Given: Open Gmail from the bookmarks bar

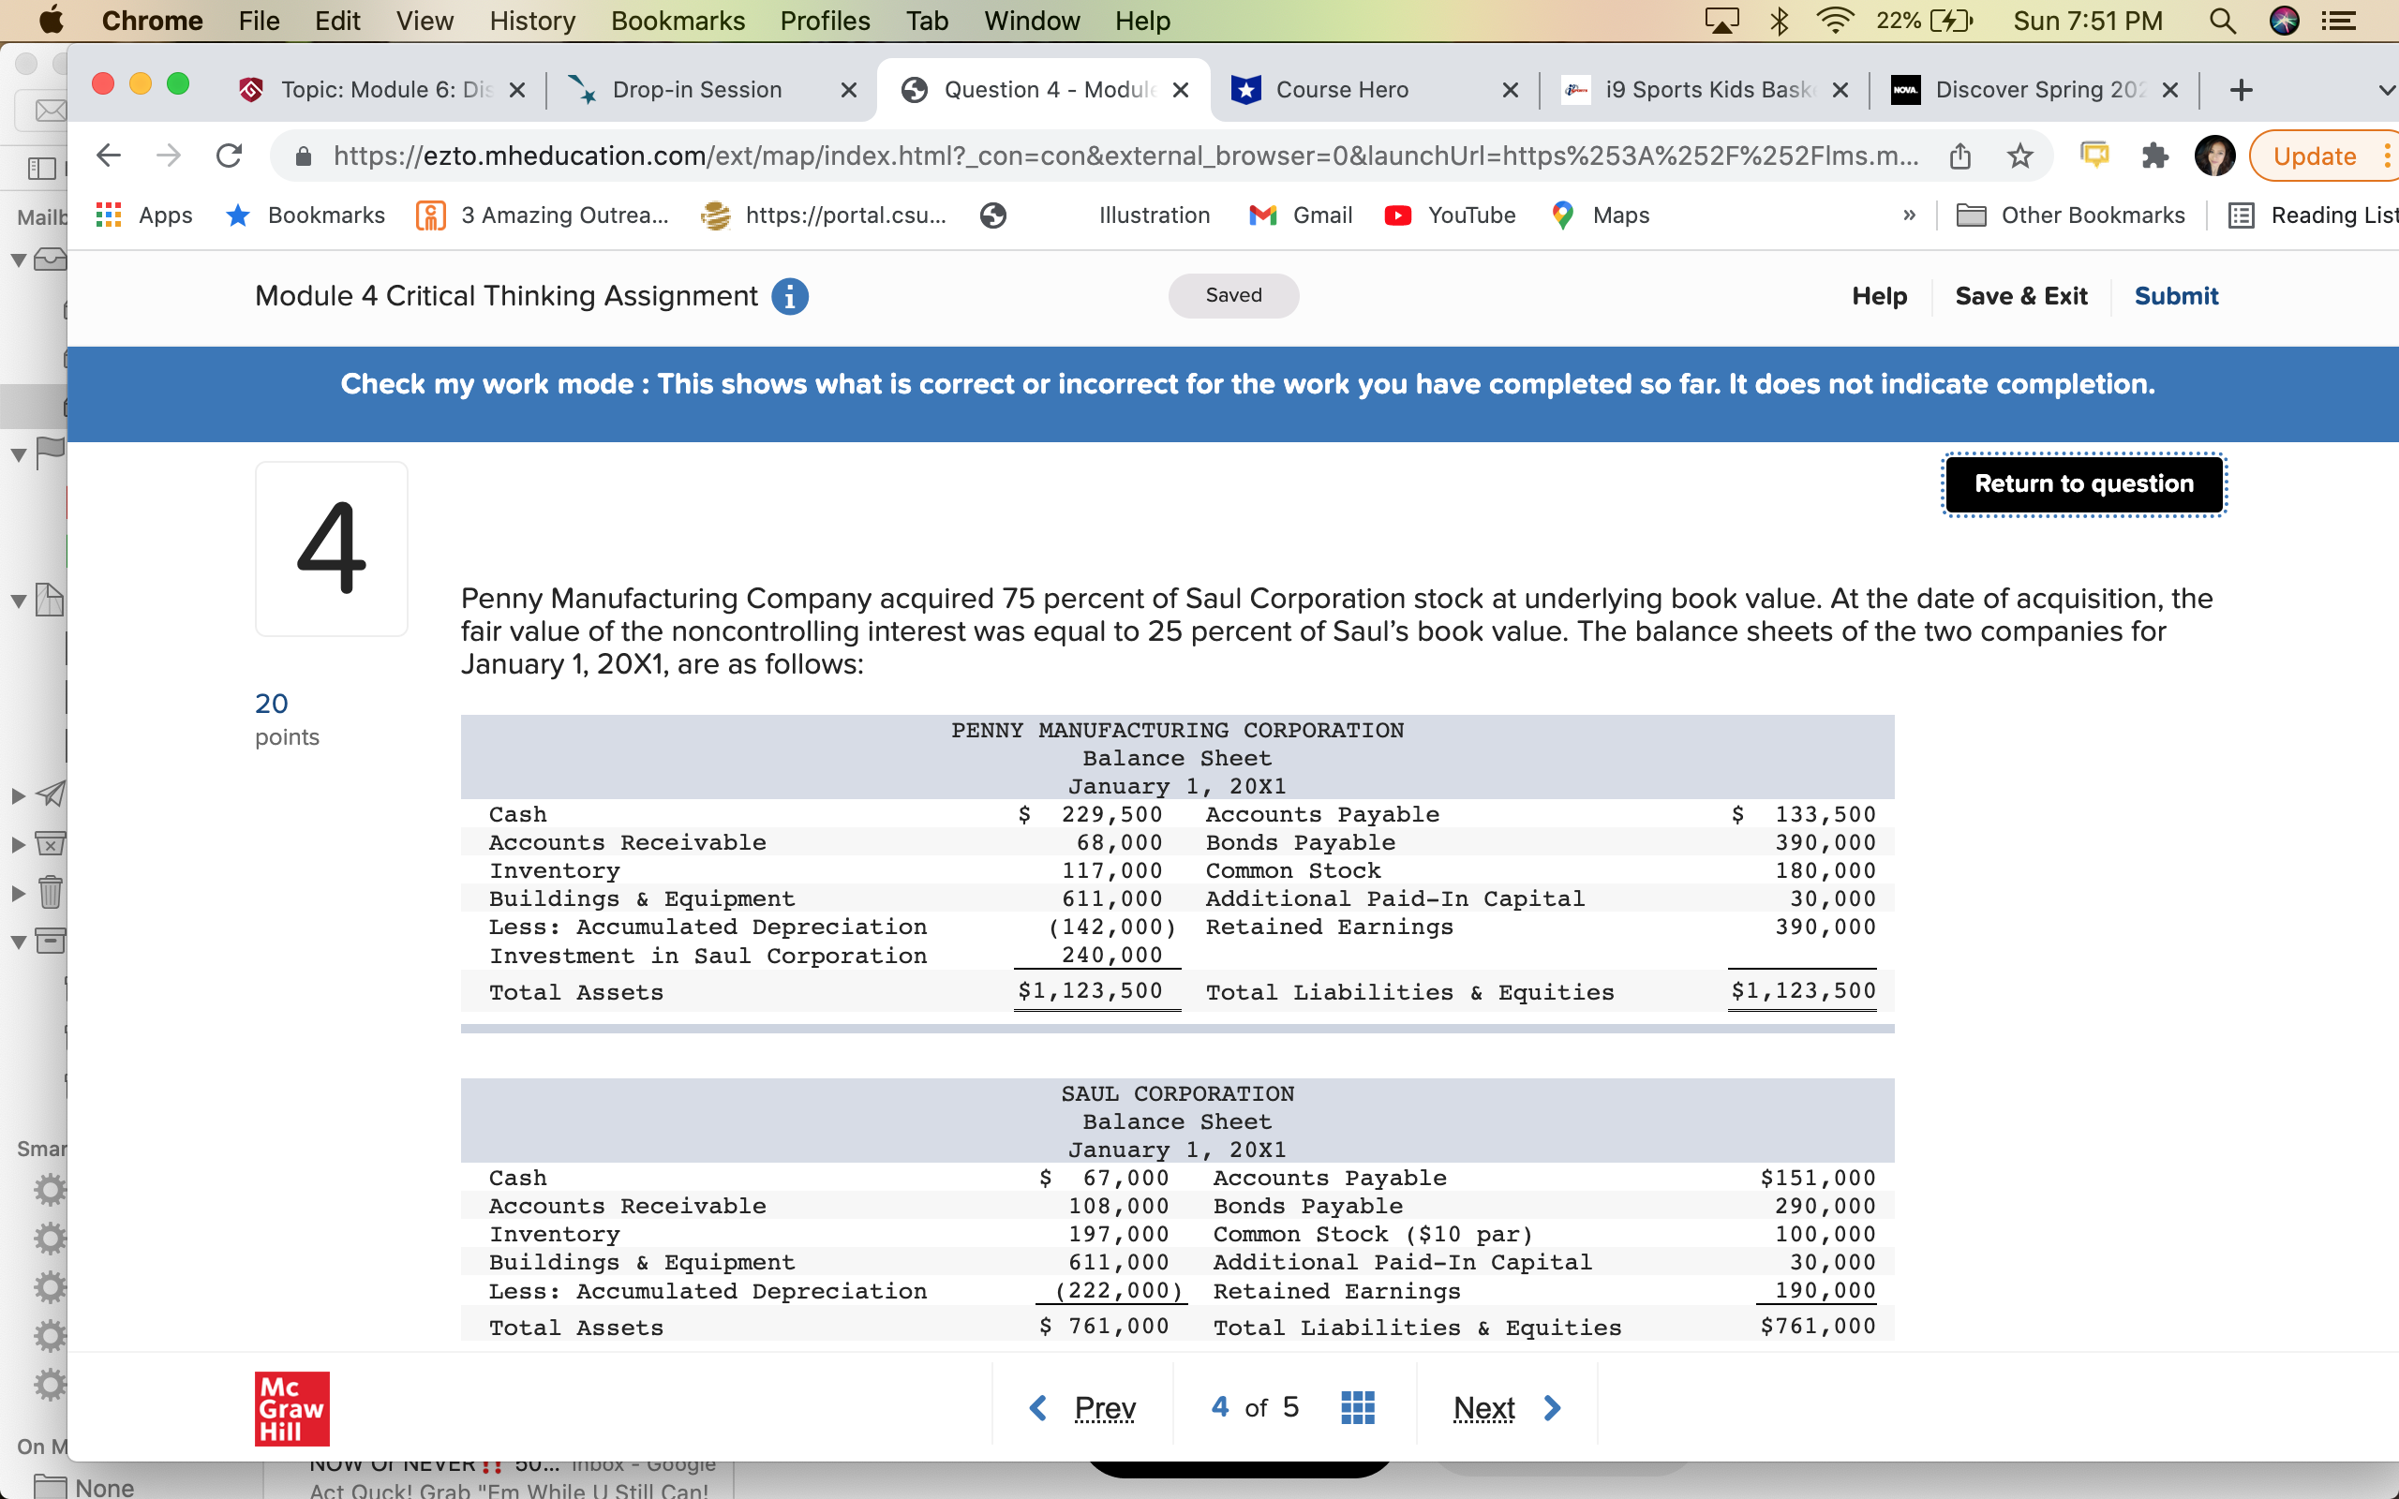Looking at the screenshot, I should tap(1300, 215).
